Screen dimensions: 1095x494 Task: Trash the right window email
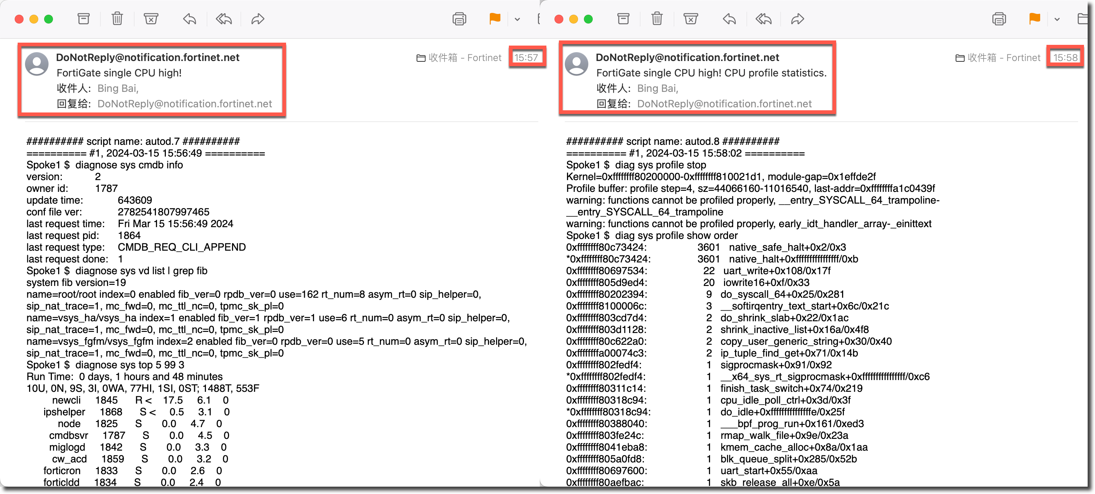657,19
